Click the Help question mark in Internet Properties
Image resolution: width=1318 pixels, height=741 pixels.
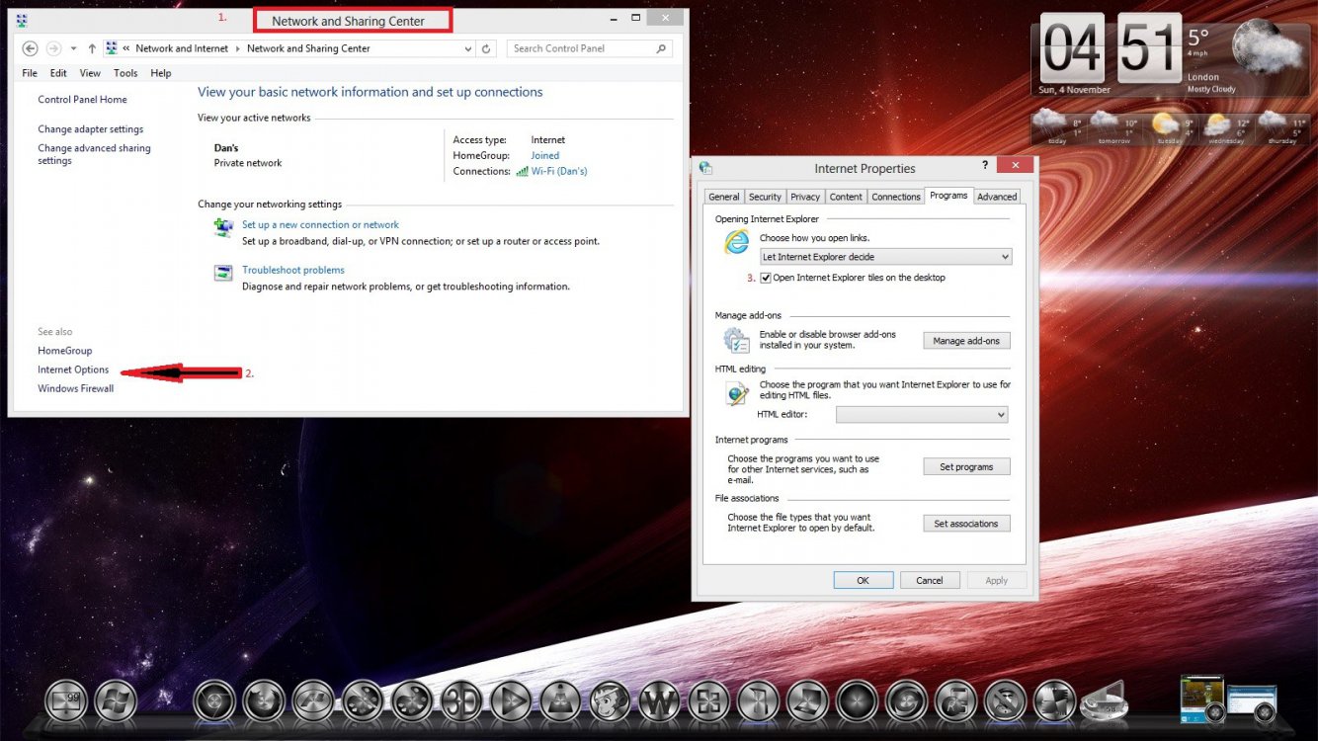985,165
